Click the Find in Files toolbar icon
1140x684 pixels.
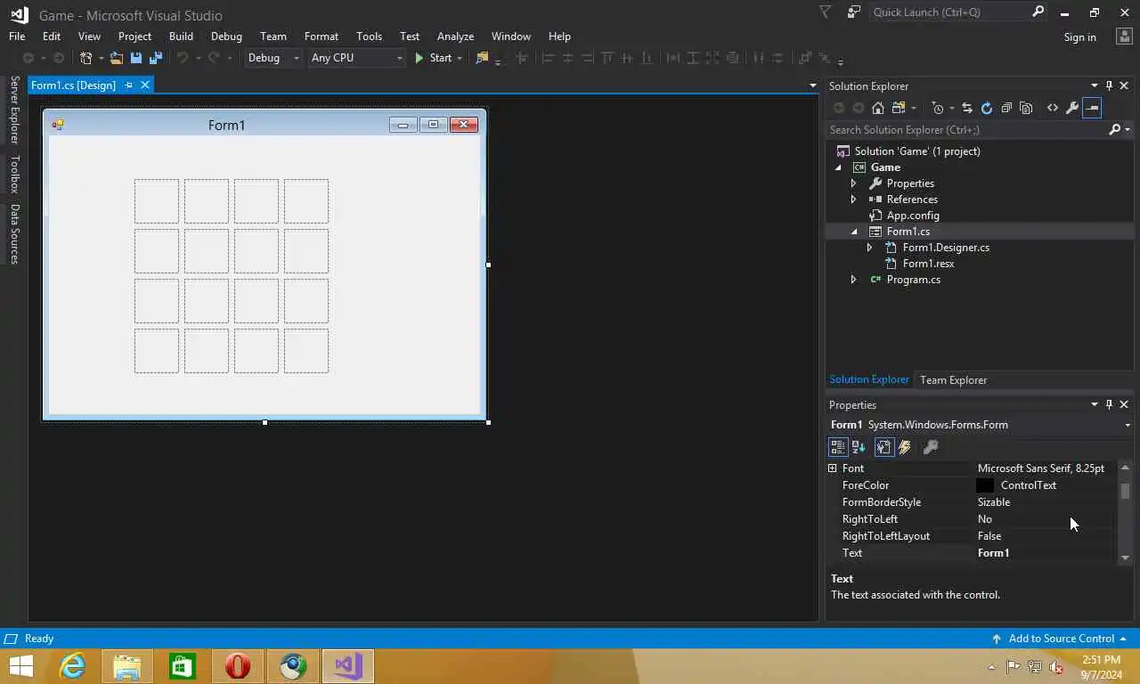pos(482,58)
